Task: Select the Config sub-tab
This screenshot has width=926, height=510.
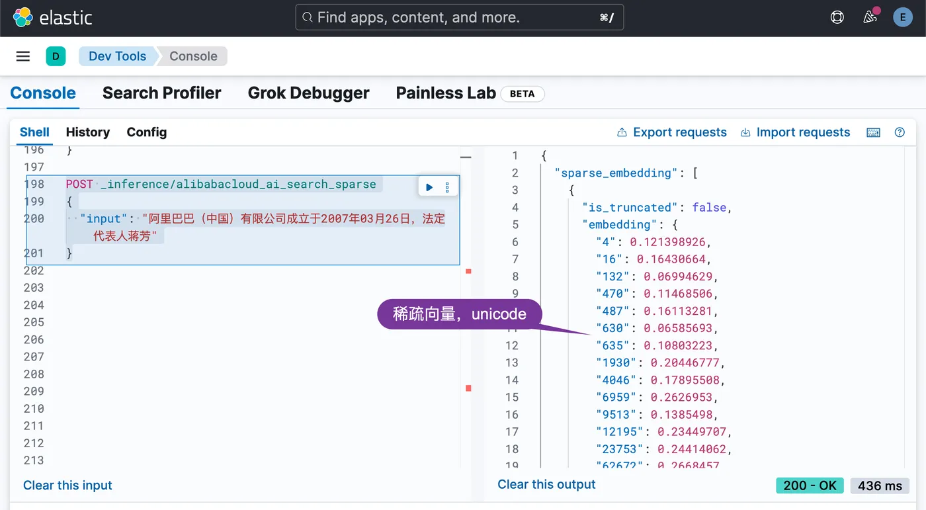Action: pos(147,132)
